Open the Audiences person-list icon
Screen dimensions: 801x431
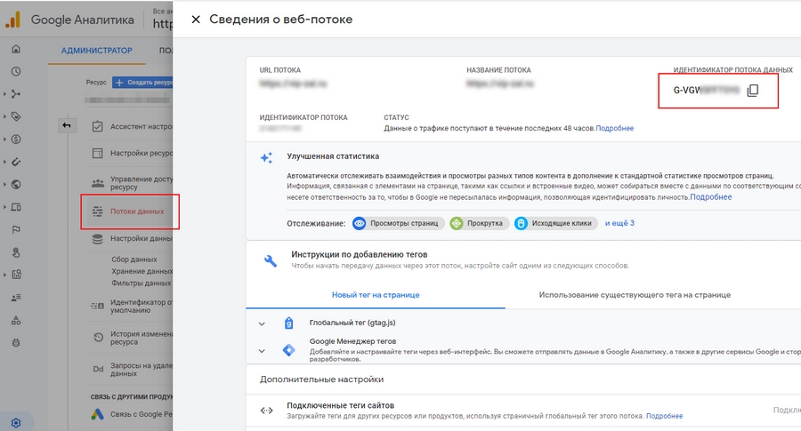click(x=16, y=298)
